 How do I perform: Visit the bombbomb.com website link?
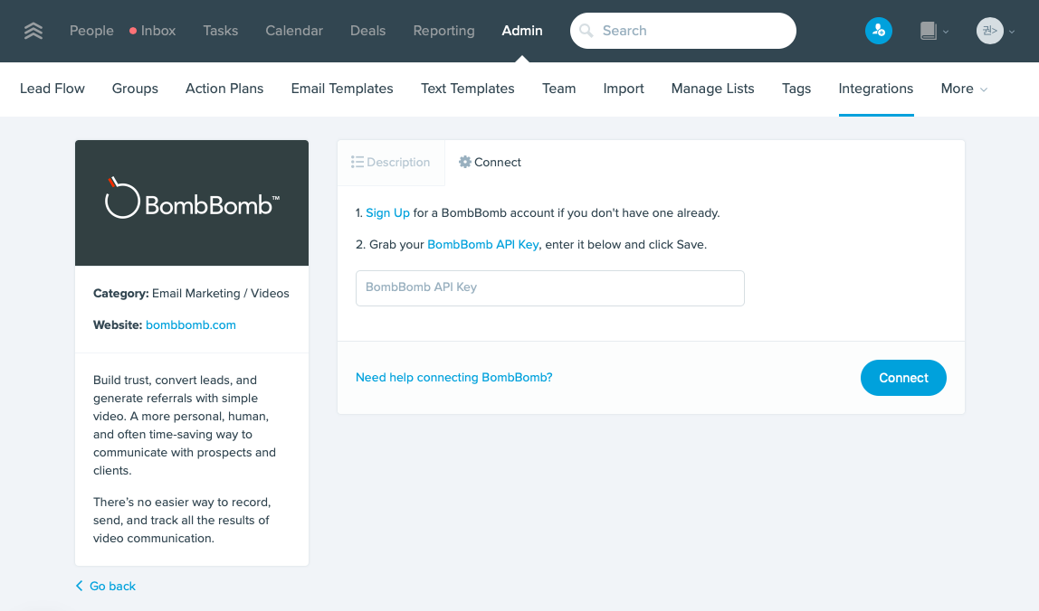click(x=191, y=325)
